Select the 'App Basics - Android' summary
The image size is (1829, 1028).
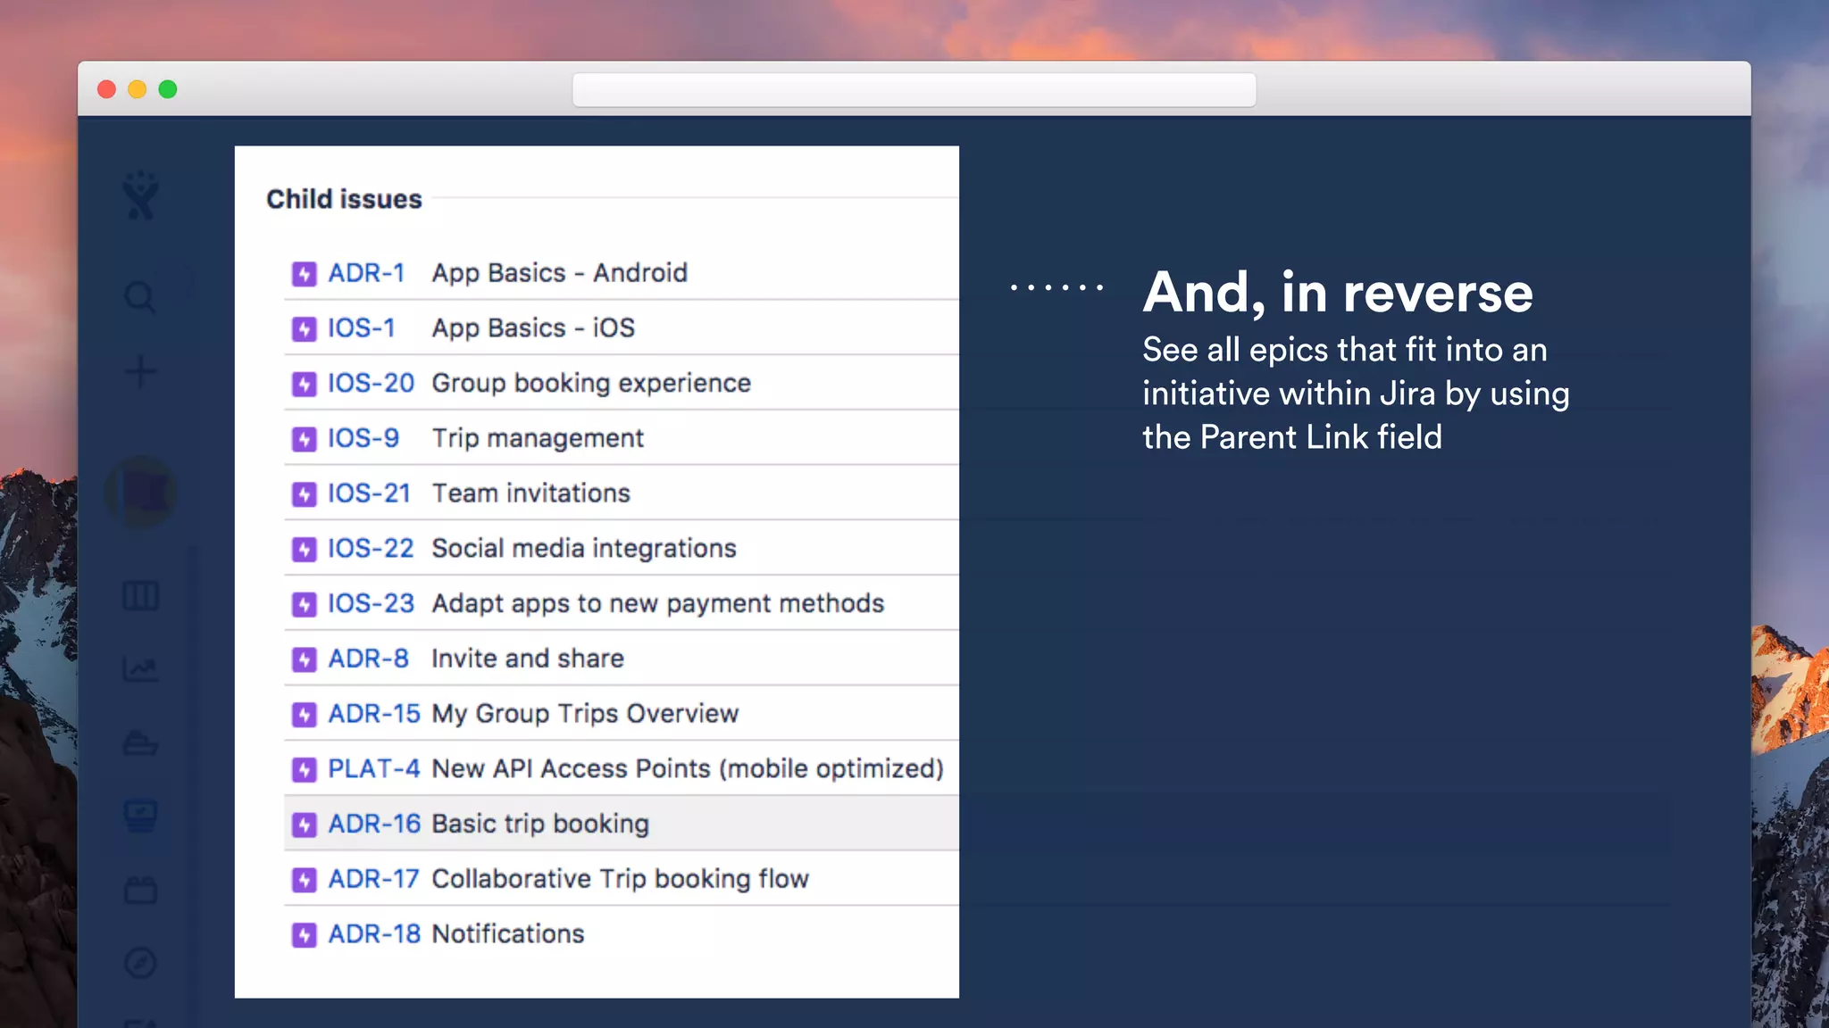(560, 273)
